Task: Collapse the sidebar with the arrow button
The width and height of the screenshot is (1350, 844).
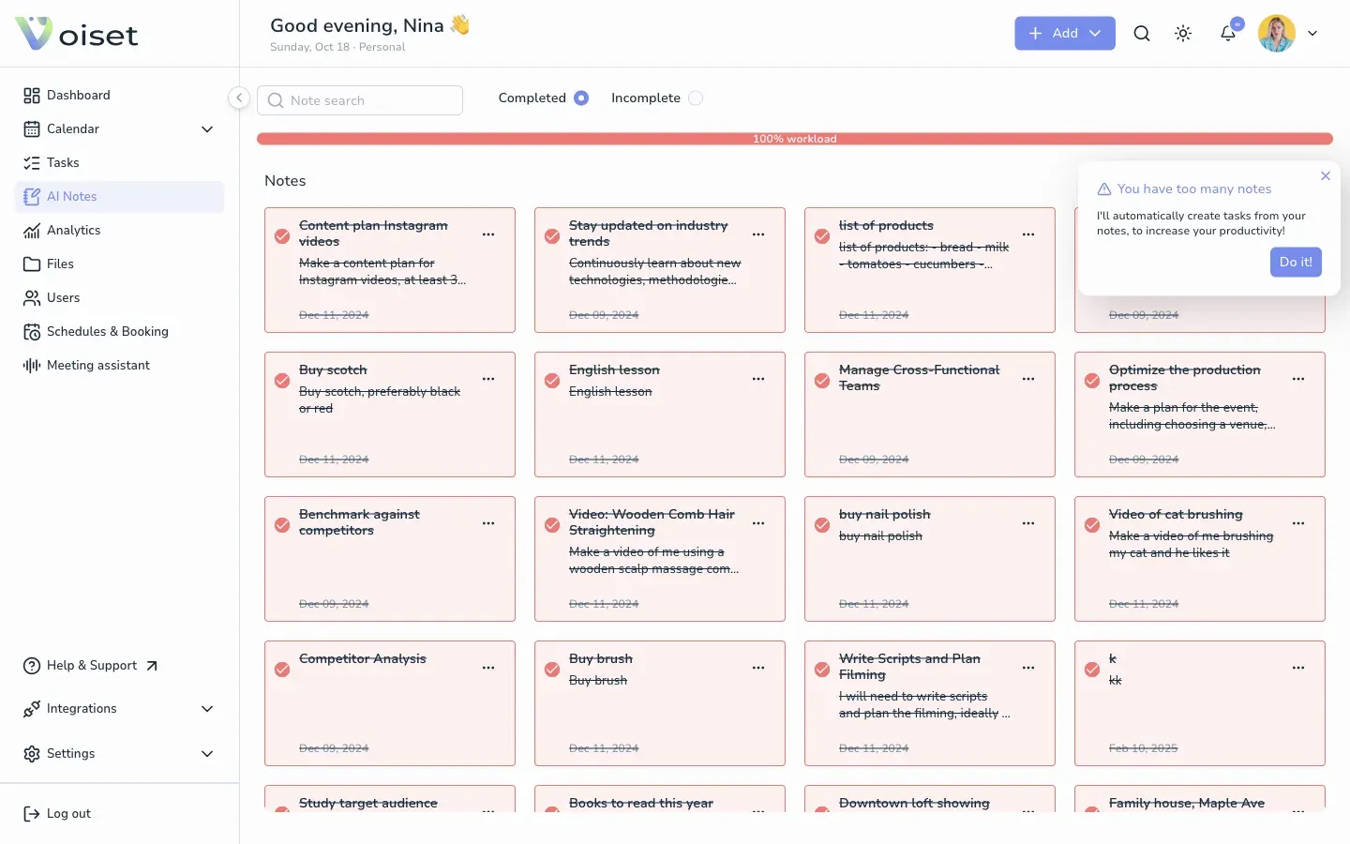Action: (239, 98)
